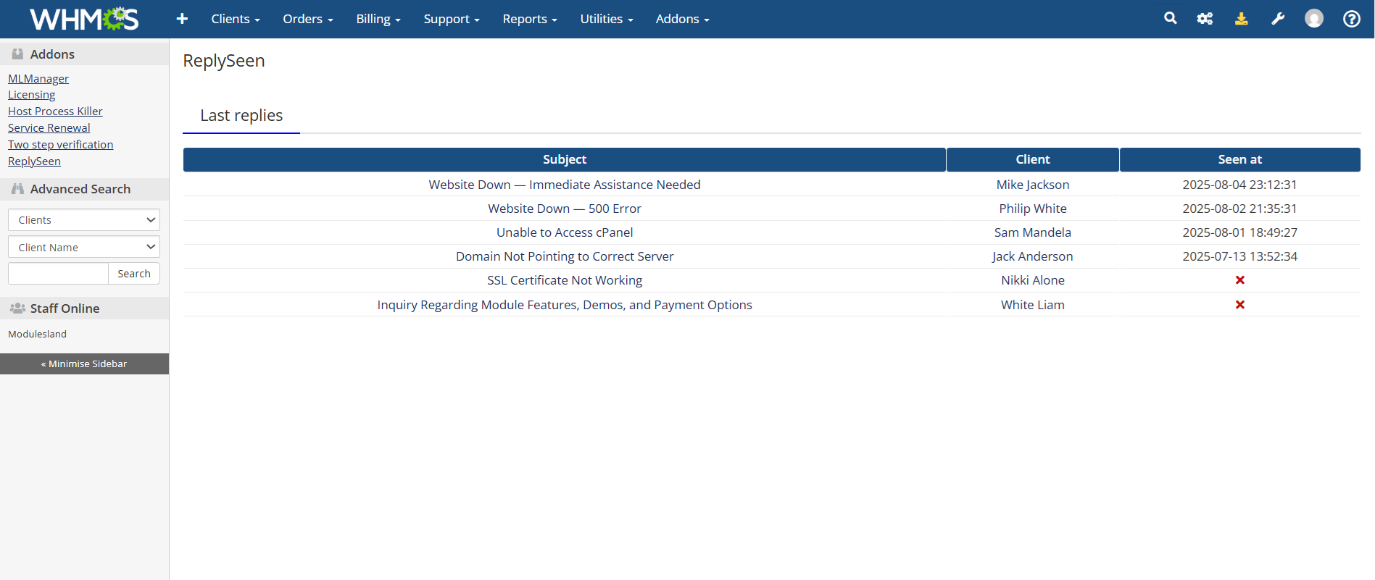Open the Licensing addon link
1375x580 pixels.
point(31,95)
